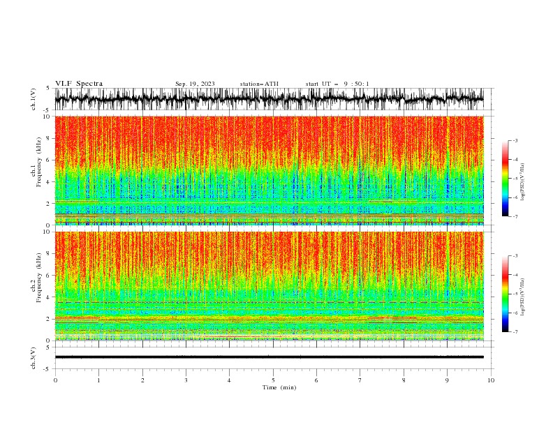Click the "-3" value on ch.1 color bar
Image resolution: width=553 pixels, height=427 pixels.
point(515,140)
